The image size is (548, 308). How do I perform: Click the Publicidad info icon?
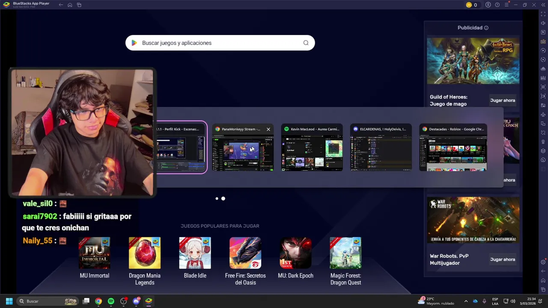pos(486,28)
